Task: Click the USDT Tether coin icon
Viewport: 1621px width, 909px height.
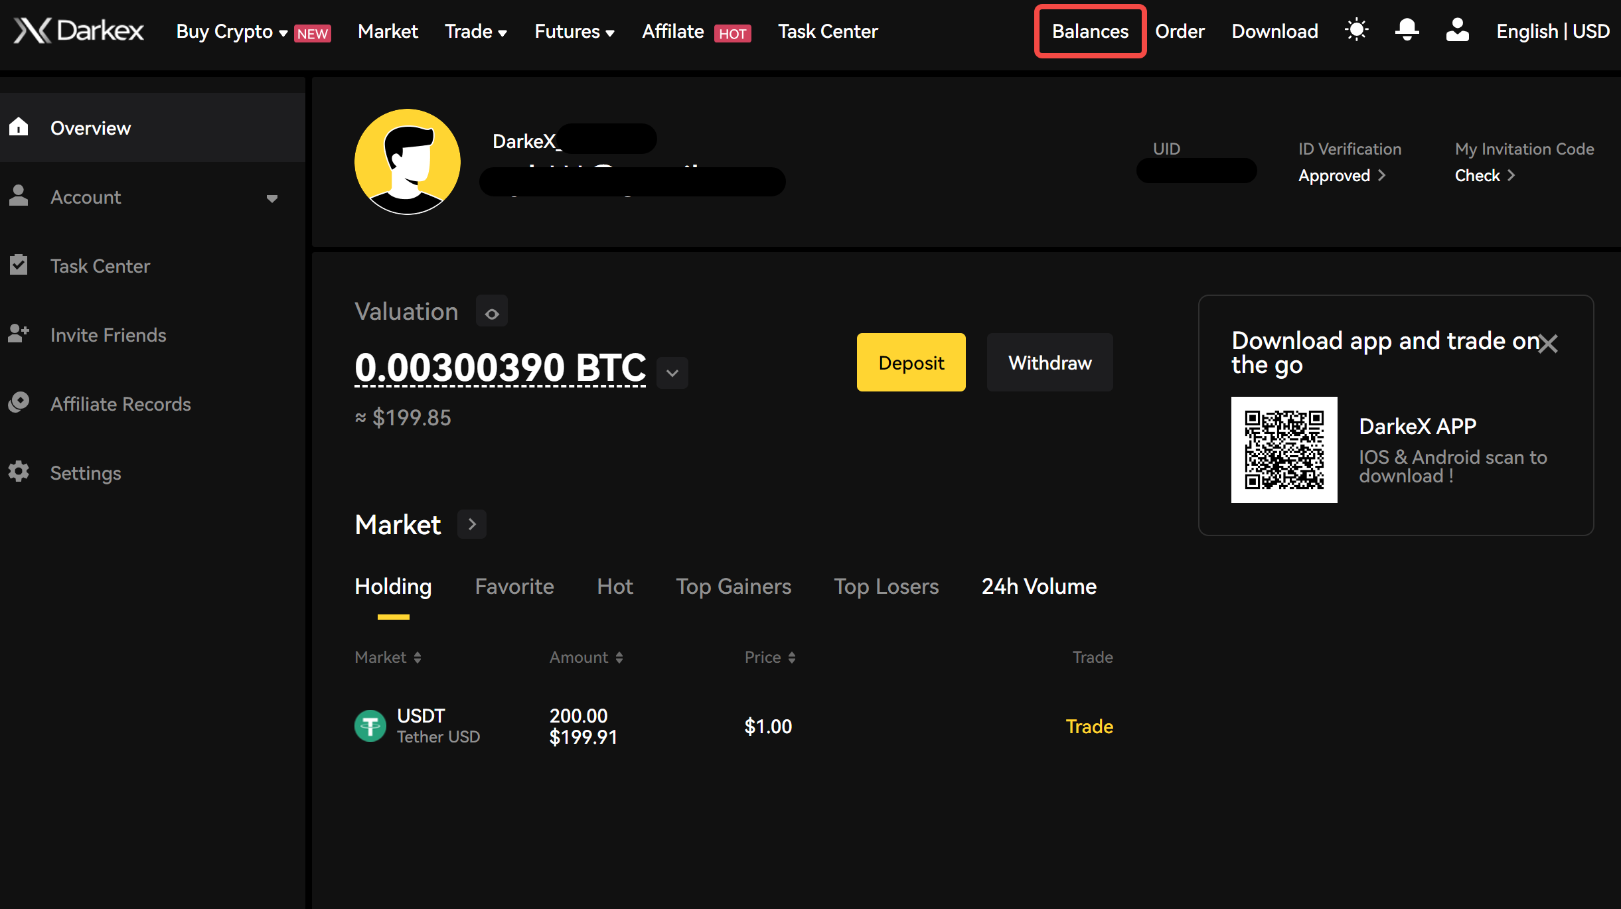Action: 370,726
